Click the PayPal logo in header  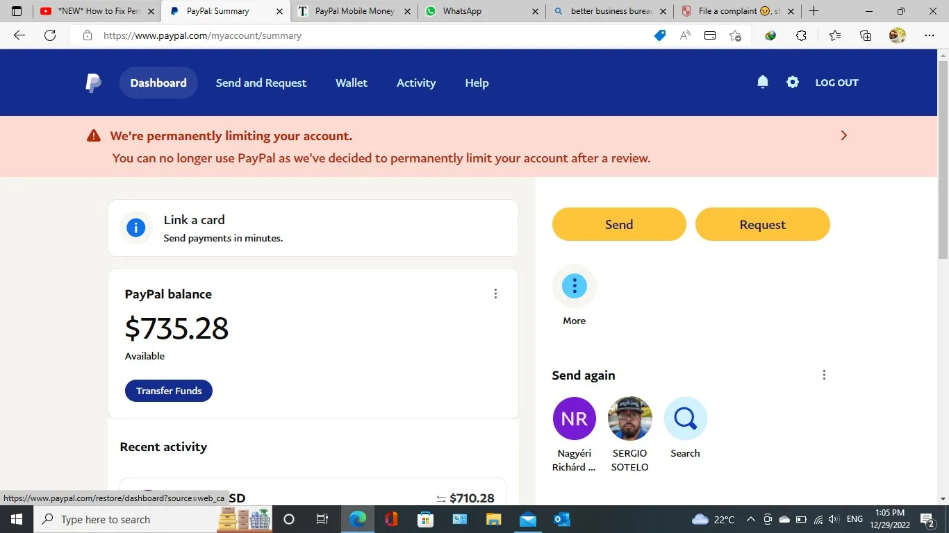tap(93, 83)
